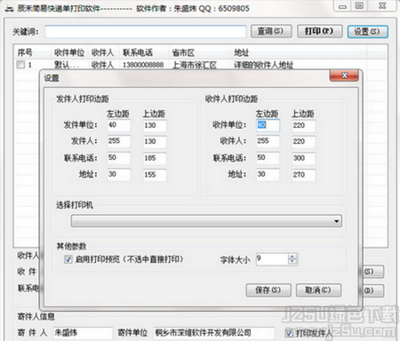Edit recipient 联系电话 上边距 field showing 300
The width and height of the screenshot is (400, 341).
(304, 158)
